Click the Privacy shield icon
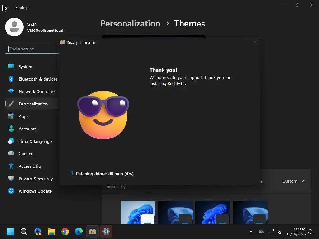Screen dimensions: 319x239 (11, 178)
